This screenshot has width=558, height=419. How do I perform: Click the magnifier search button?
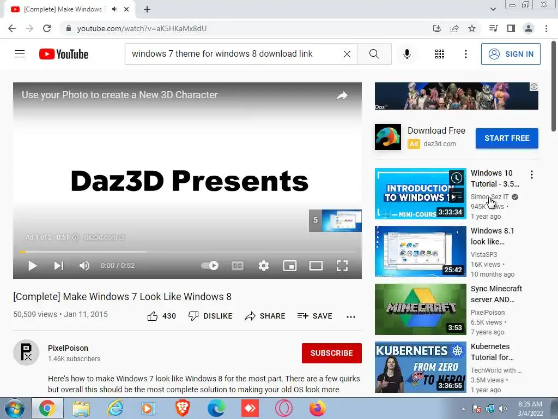click(374, 54)
